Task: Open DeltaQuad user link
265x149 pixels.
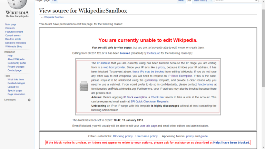Action: tap(154, 53)
